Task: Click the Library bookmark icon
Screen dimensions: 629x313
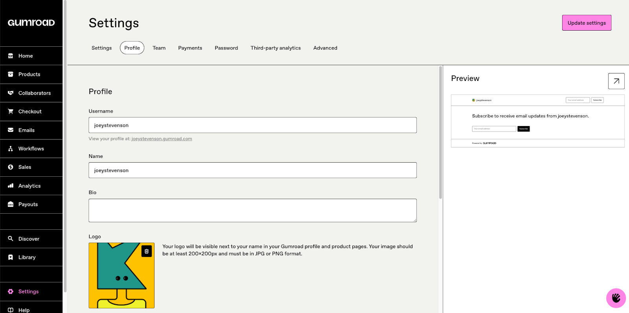Action: pyautogui.click(x=11, y=257)
